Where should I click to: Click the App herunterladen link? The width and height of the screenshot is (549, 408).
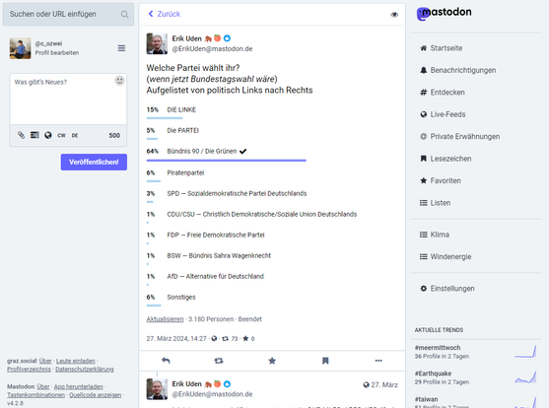[x=79, y=386]
